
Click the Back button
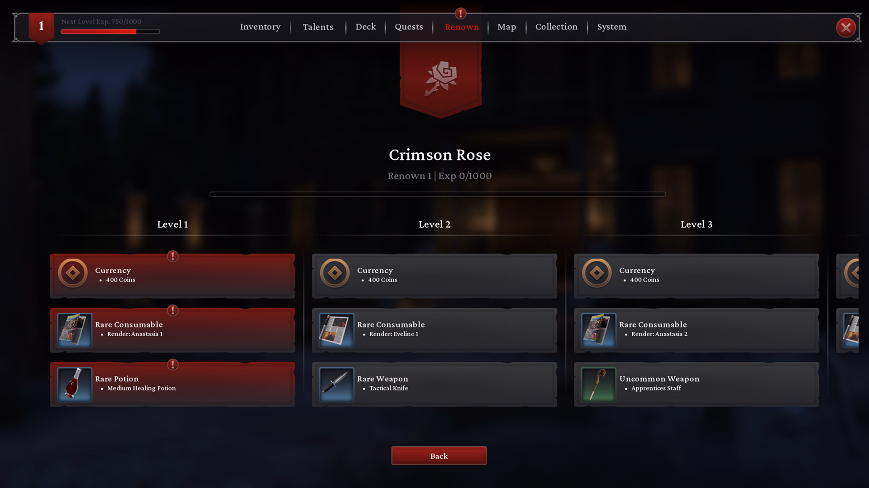439,456
